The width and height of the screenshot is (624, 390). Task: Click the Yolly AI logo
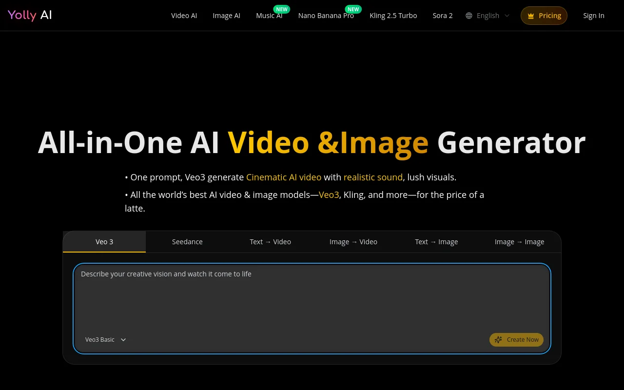tap(30, 15)
